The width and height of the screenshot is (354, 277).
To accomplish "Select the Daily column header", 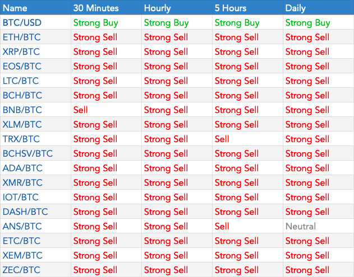I will (296, 8).
